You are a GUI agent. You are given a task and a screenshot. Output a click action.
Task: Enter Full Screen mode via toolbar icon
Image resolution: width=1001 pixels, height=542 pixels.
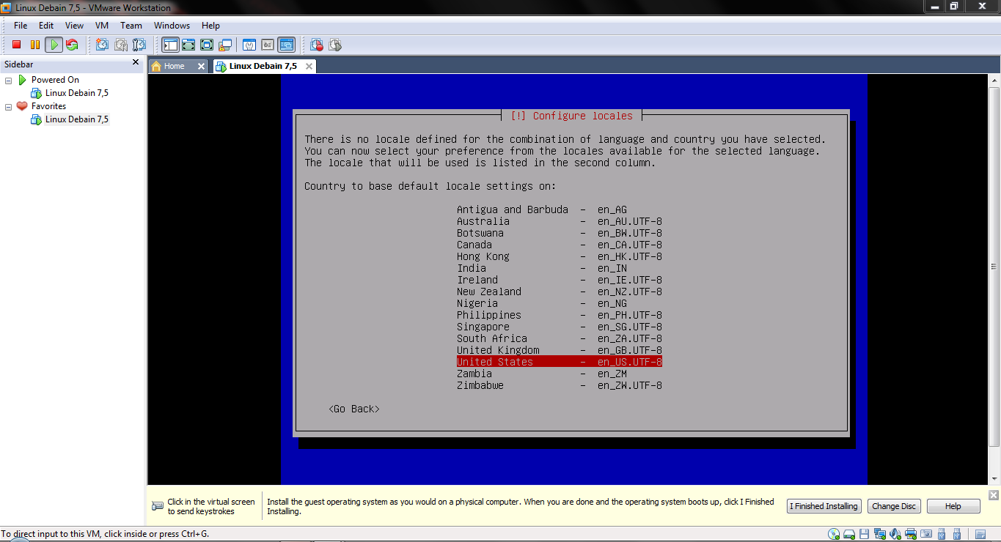point(207,45)
